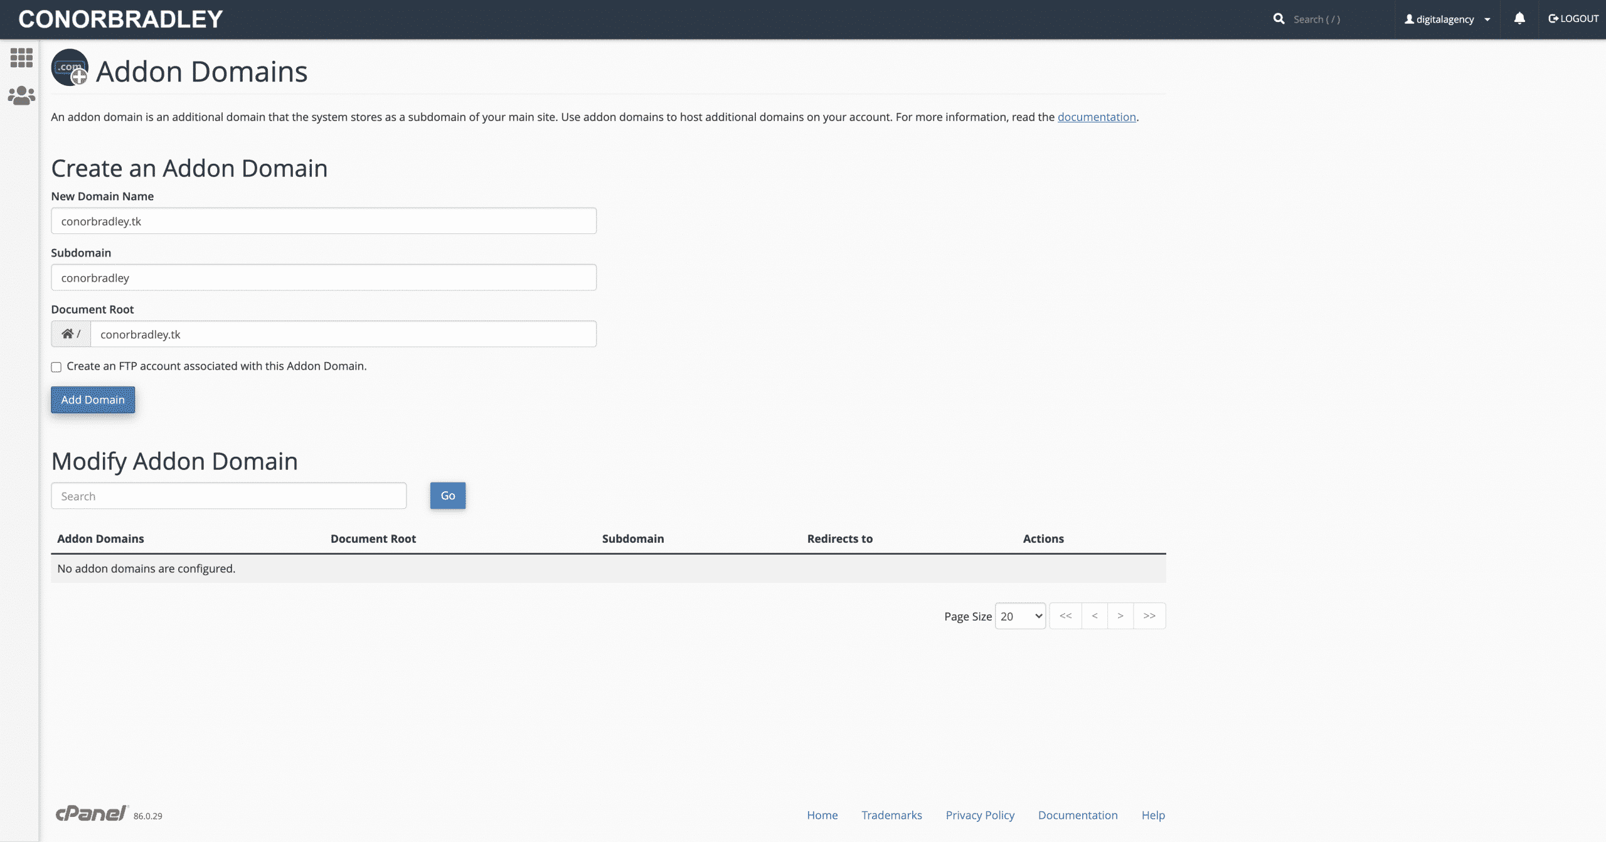
Task: Open the User Manager sidebar icon
Action: tap(21, 95)
